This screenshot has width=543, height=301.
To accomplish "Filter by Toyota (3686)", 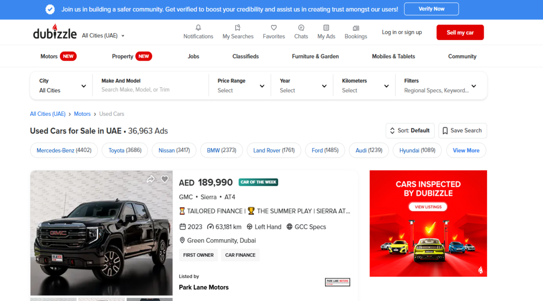I will (125, 150).
